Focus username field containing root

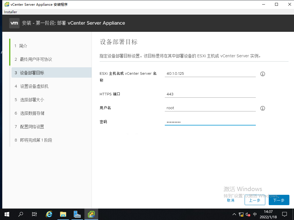(x=210, y=108)
